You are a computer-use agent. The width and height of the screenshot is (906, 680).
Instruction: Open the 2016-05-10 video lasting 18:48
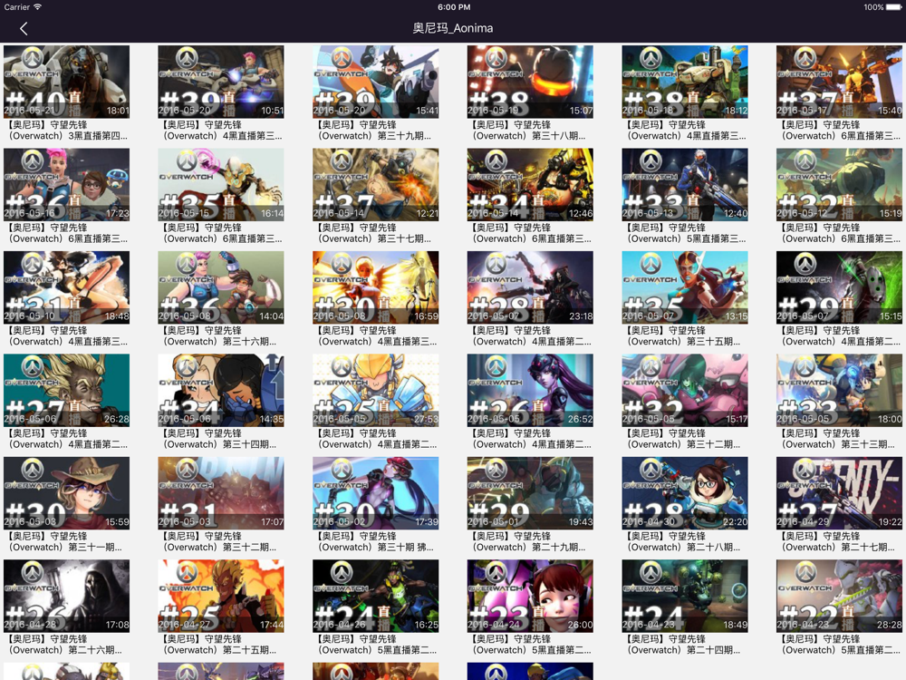[x=66, y=287]
